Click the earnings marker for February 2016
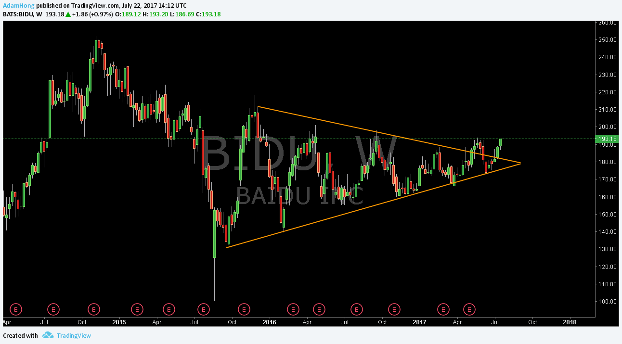This screenshot has height=344, width=622. [292, 308]
